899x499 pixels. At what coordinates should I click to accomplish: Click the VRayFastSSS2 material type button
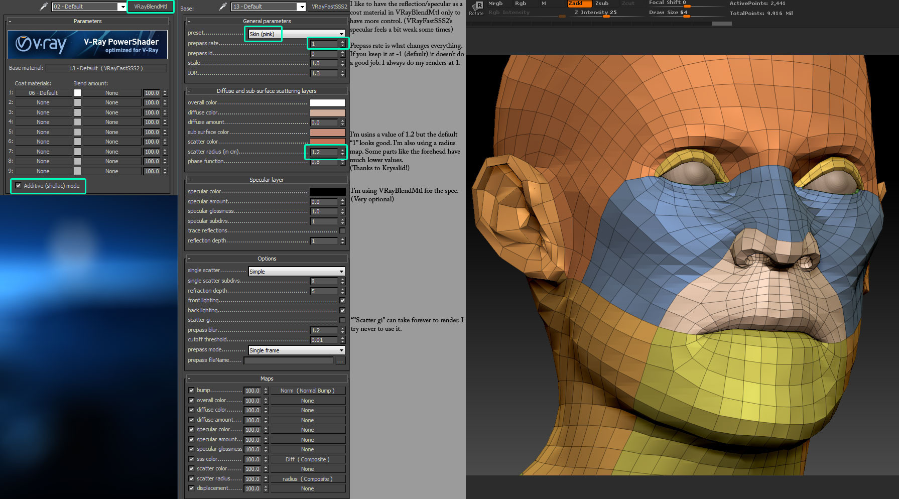coord(329,7)
